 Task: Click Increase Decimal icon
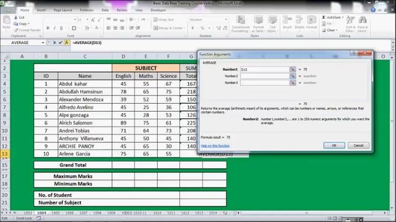218,28
